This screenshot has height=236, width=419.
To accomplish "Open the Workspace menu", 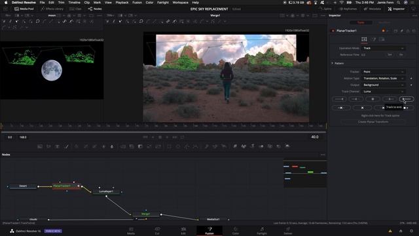I will click(x=180, y=3).
